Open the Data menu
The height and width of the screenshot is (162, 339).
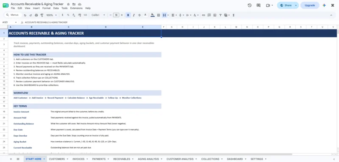point(56,8)
